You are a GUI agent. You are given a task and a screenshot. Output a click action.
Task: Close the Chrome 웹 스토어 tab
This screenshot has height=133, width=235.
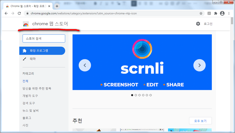pyautogui.click(x=49, y=6)
